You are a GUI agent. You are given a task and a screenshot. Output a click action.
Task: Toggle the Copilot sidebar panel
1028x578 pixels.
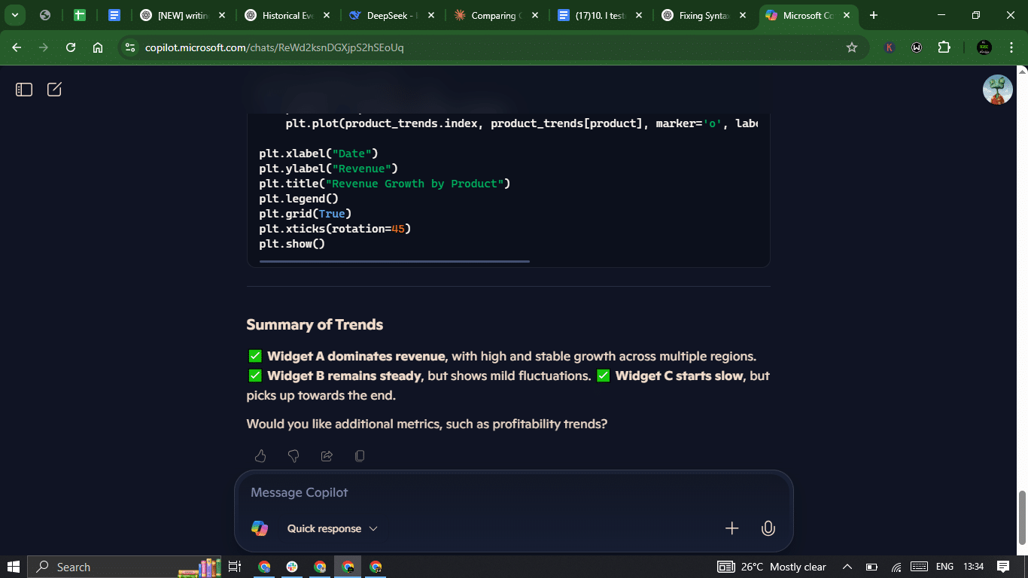point(24,90)
